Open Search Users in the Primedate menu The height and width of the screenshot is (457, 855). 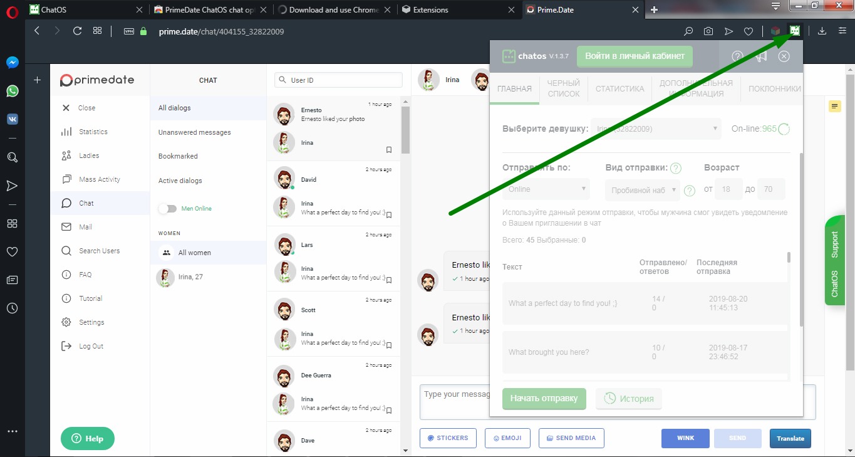point(99,251)
